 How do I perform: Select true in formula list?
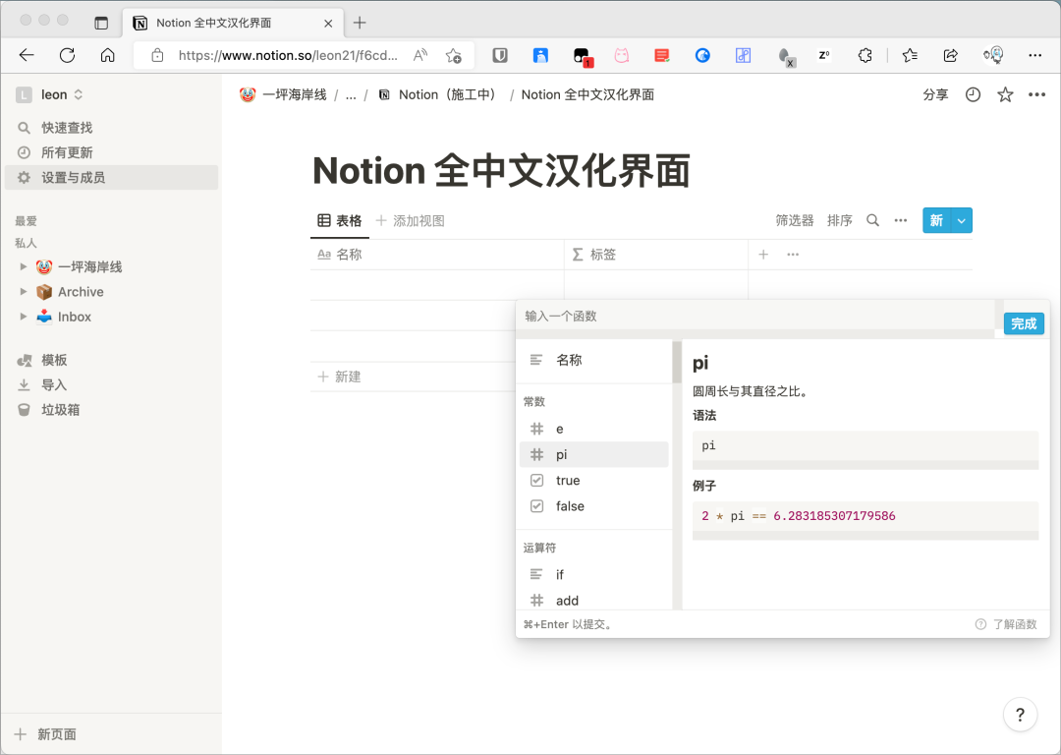coord(594,480)
